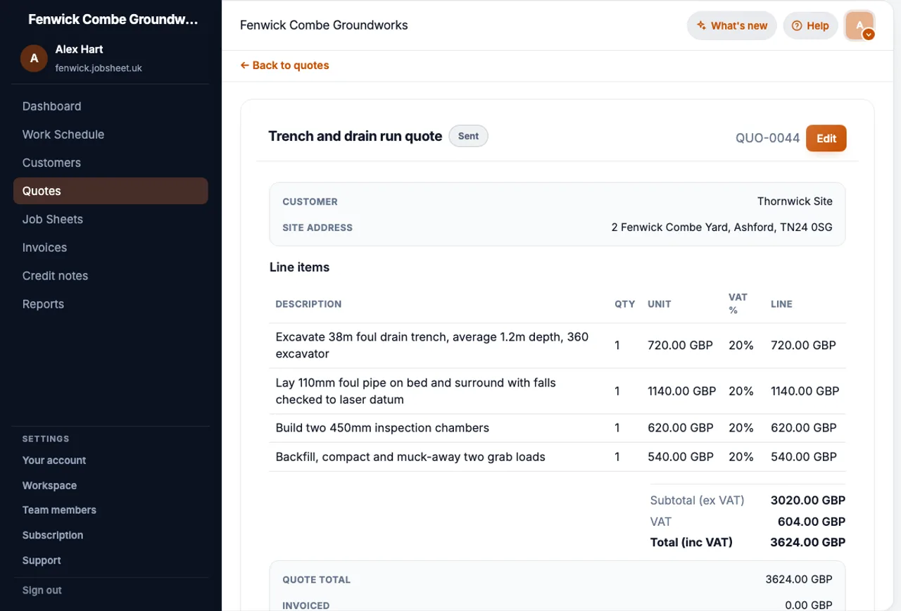Manage Team members
This screenshot has height=611, width=901.
point(59,510)
